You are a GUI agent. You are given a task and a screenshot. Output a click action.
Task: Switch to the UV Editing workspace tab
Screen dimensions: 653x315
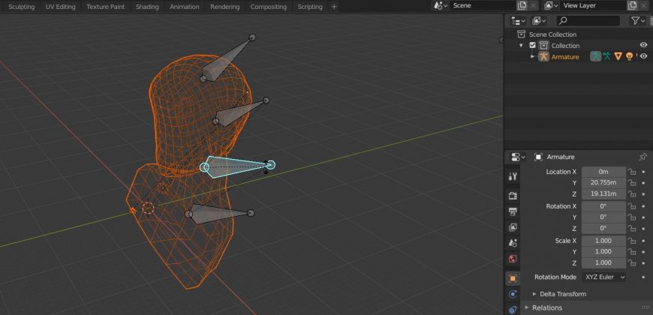[60, 7]
